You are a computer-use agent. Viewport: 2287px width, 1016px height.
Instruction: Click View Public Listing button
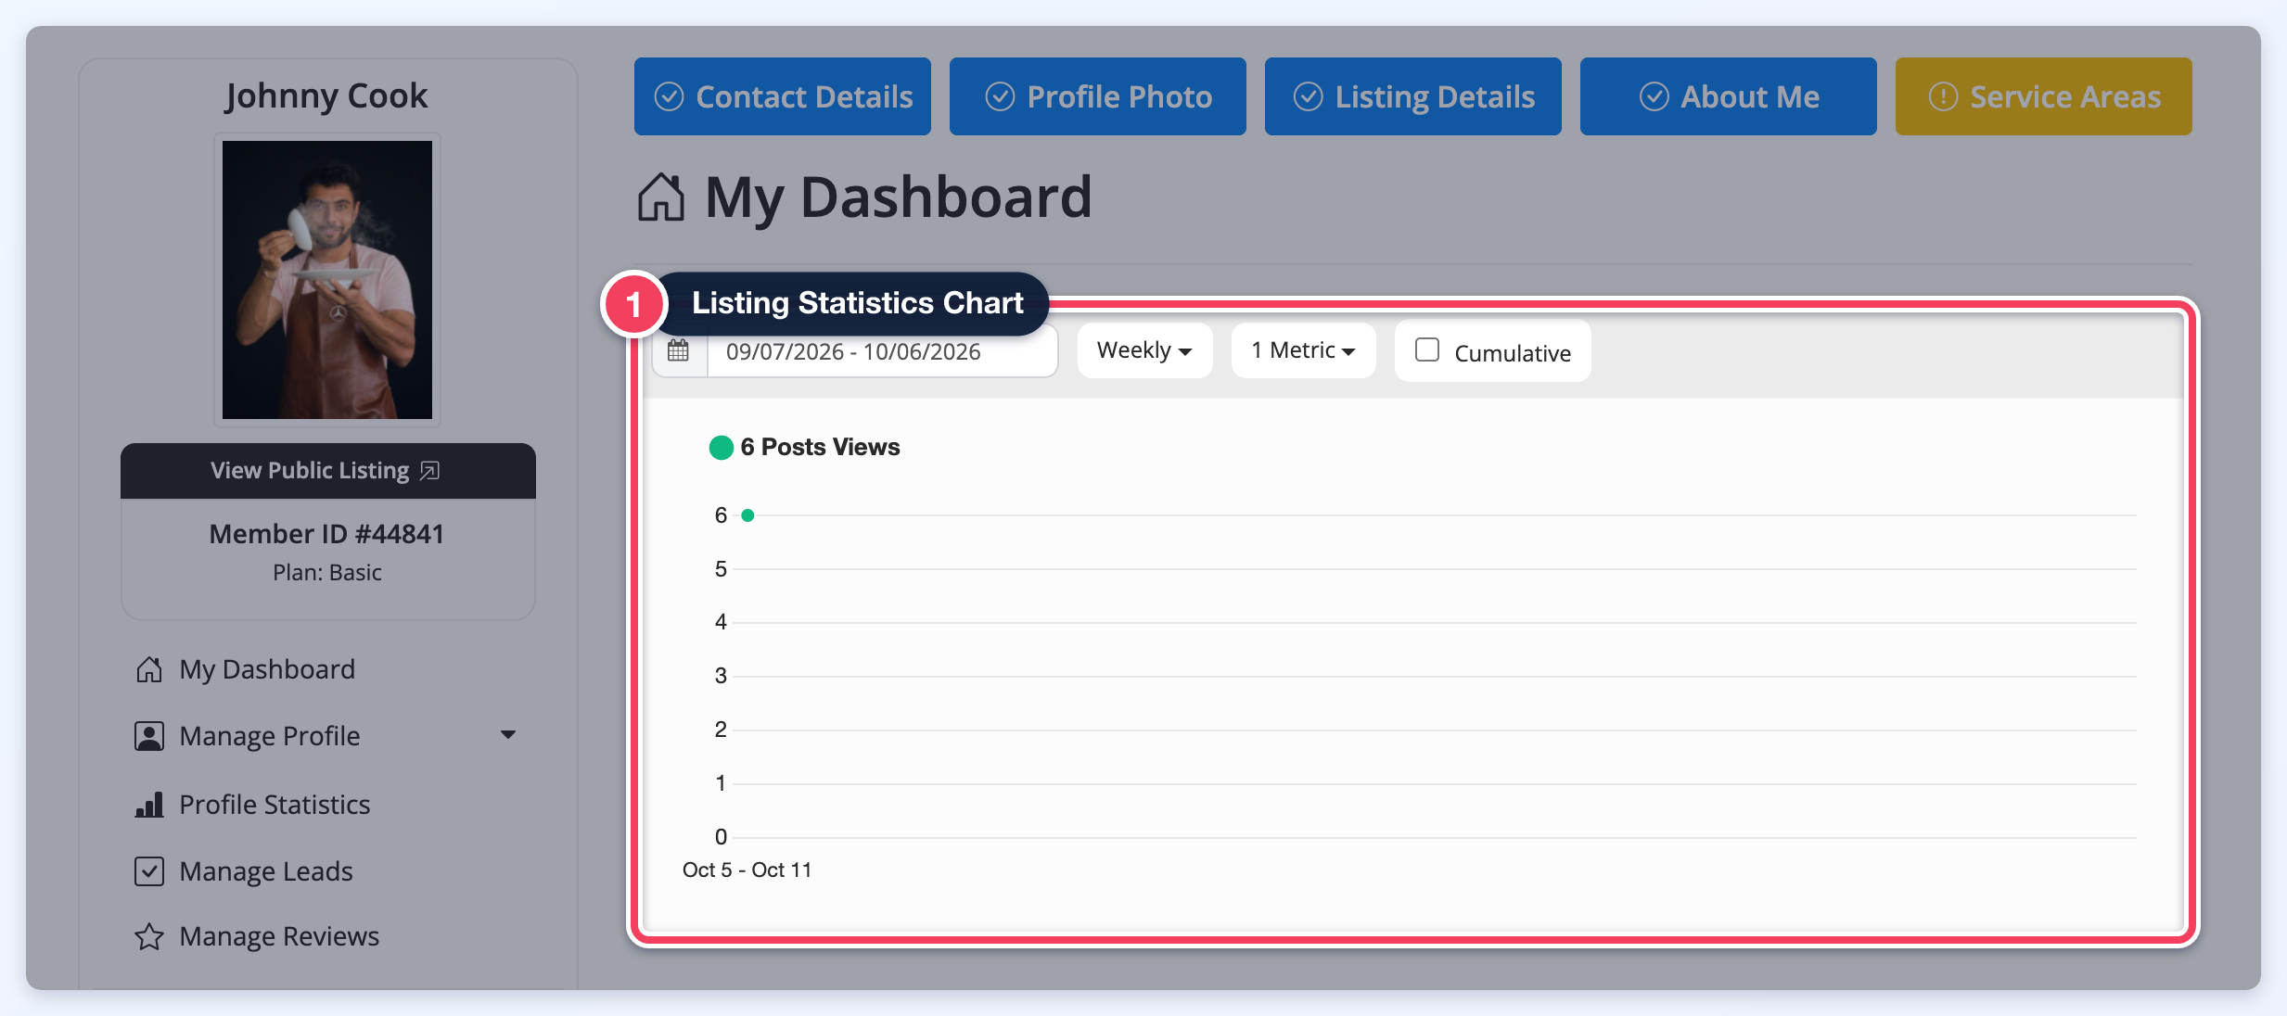[328, 471]
